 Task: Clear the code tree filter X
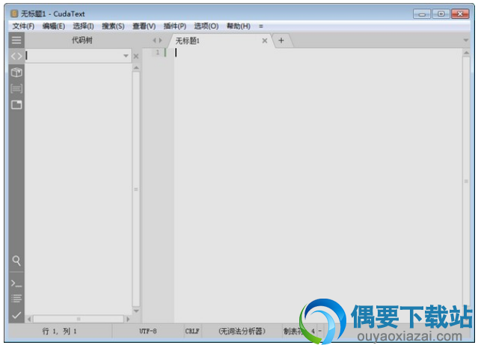click(x=136, y=56)
